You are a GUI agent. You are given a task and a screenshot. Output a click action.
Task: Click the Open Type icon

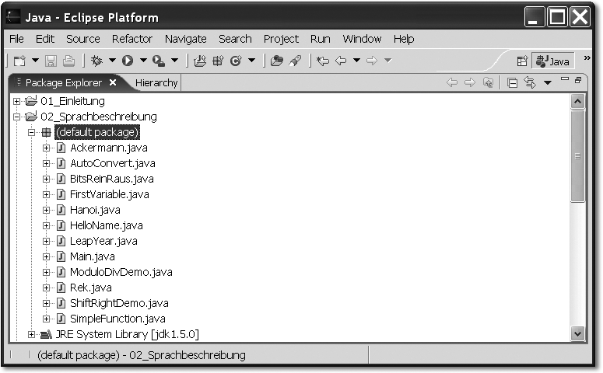click(x=276, y=61)
